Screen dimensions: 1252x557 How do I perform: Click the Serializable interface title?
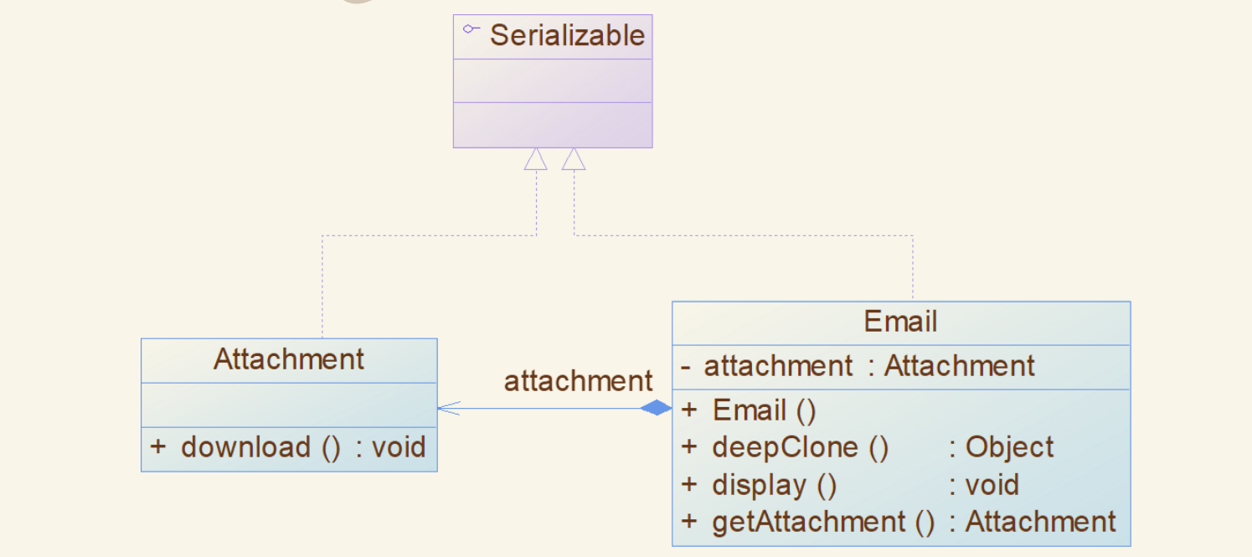[567, 35]
